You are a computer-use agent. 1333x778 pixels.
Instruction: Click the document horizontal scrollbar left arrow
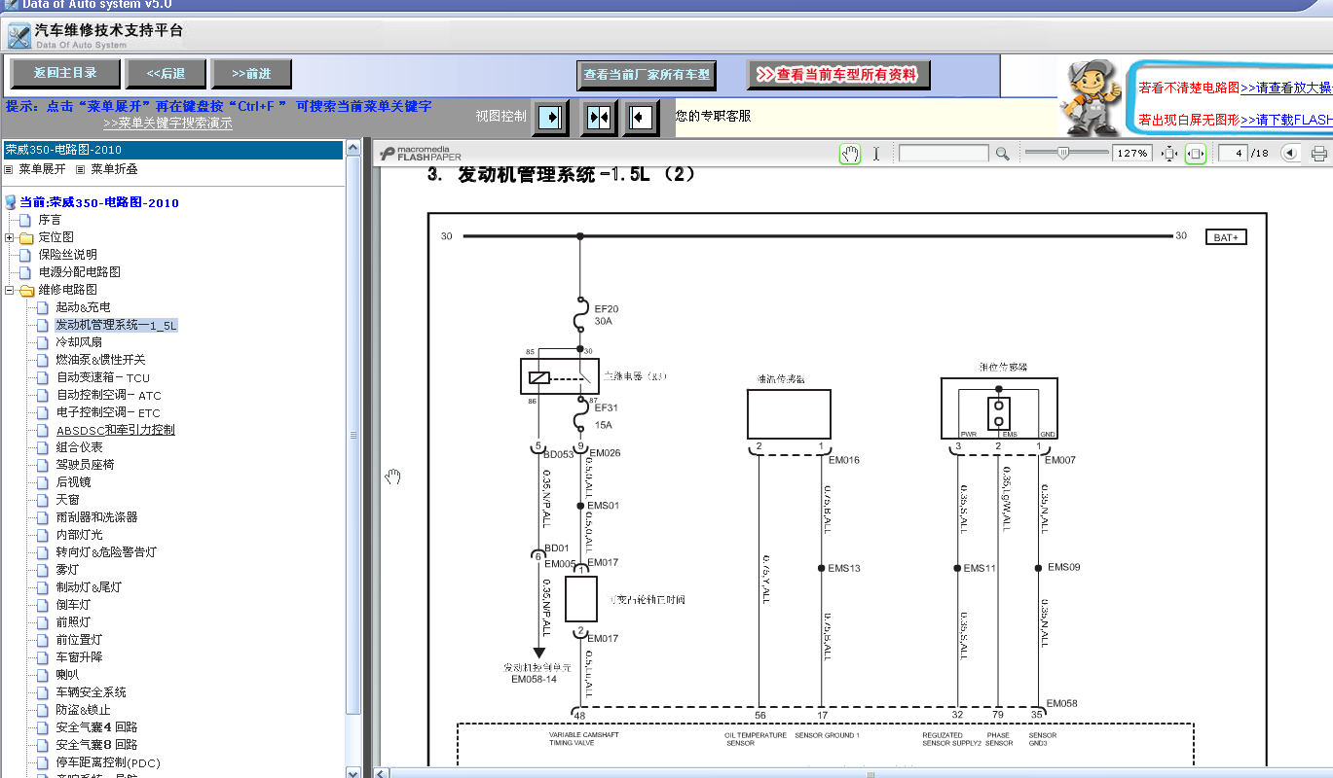pos(384,773)
